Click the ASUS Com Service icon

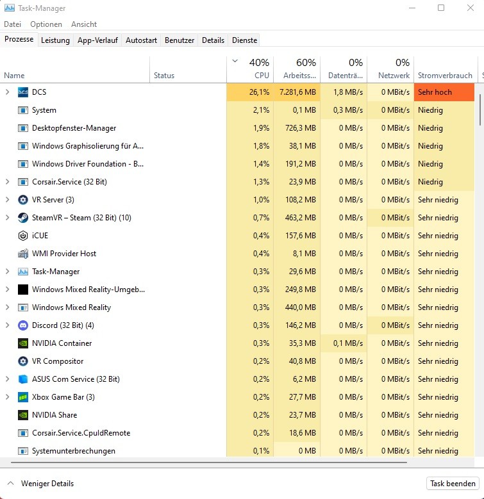click(x=23, y=379)
